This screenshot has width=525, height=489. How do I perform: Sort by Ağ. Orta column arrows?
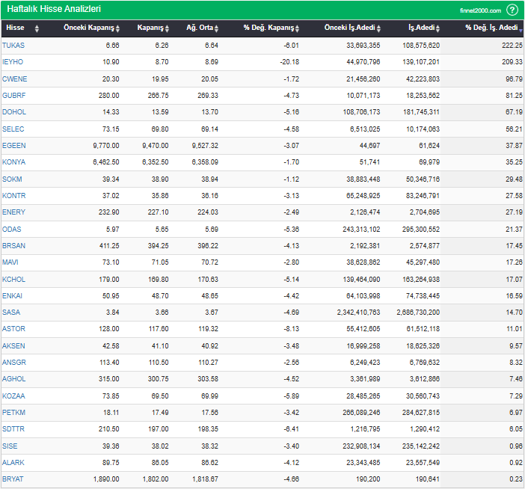pos(217,28)
